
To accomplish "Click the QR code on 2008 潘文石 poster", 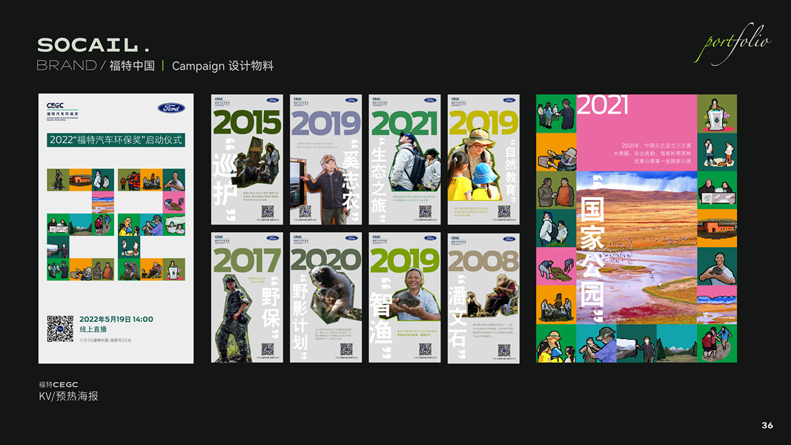I will coord(504,349).
